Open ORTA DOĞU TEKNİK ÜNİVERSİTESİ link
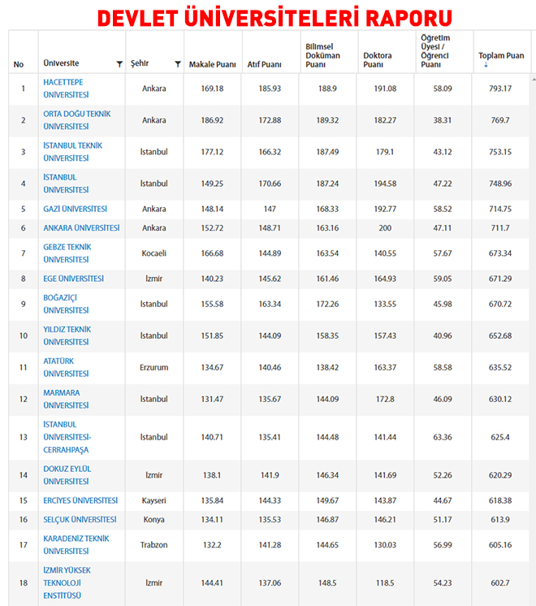This screenshot has height=606, width=536. click(77, 120)
